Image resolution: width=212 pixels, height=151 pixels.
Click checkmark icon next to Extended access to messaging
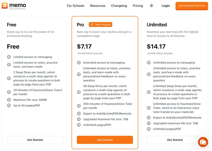click(x=79, y=63)
